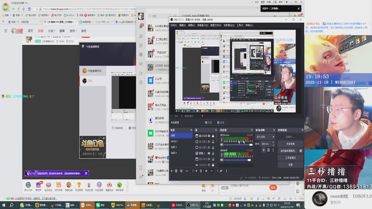The image size is (372, 209).
Task: Unlock the top 窗口采集 source
Action: pyautogui.click(x=213, y=136)
